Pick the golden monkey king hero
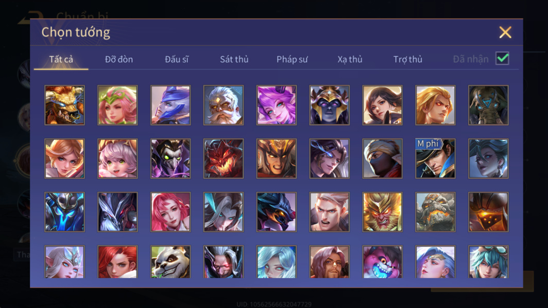Image resolution: width=548 pixels, height=308 pixels. (382, 212)
